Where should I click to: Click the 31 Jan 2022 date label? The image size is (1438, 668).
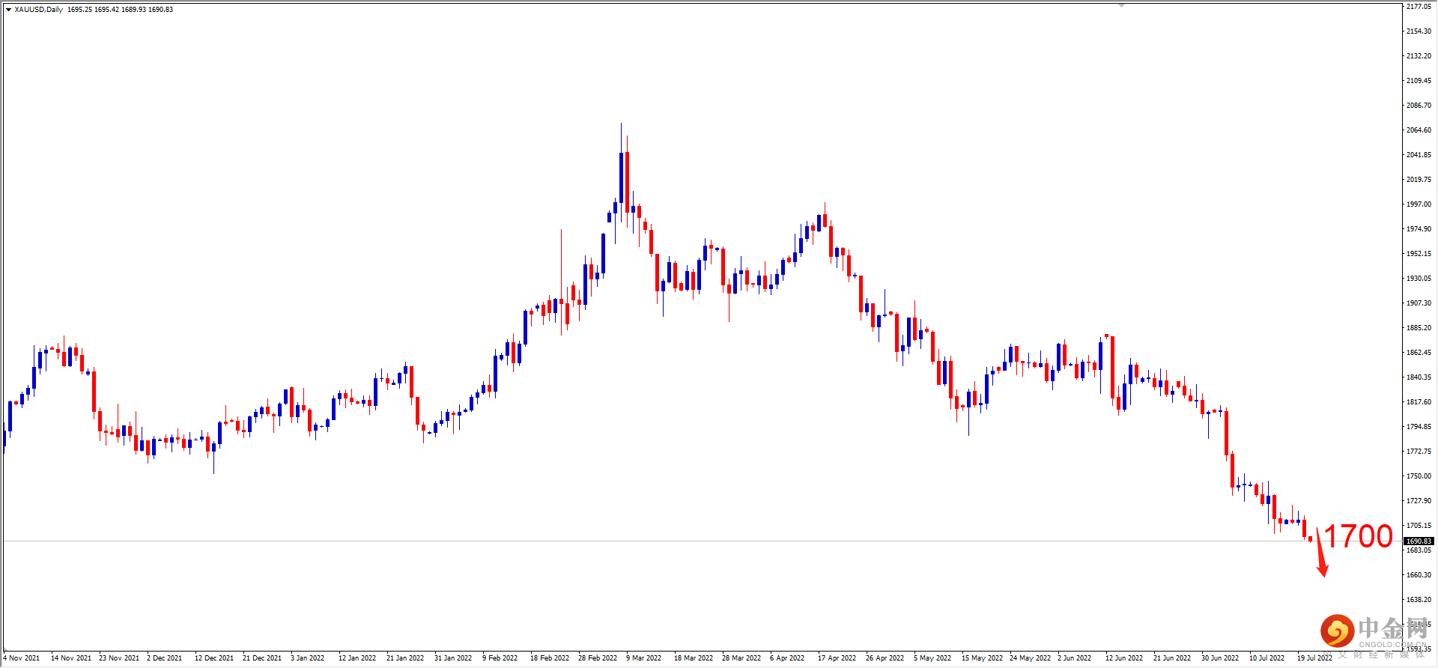(453, 658)
